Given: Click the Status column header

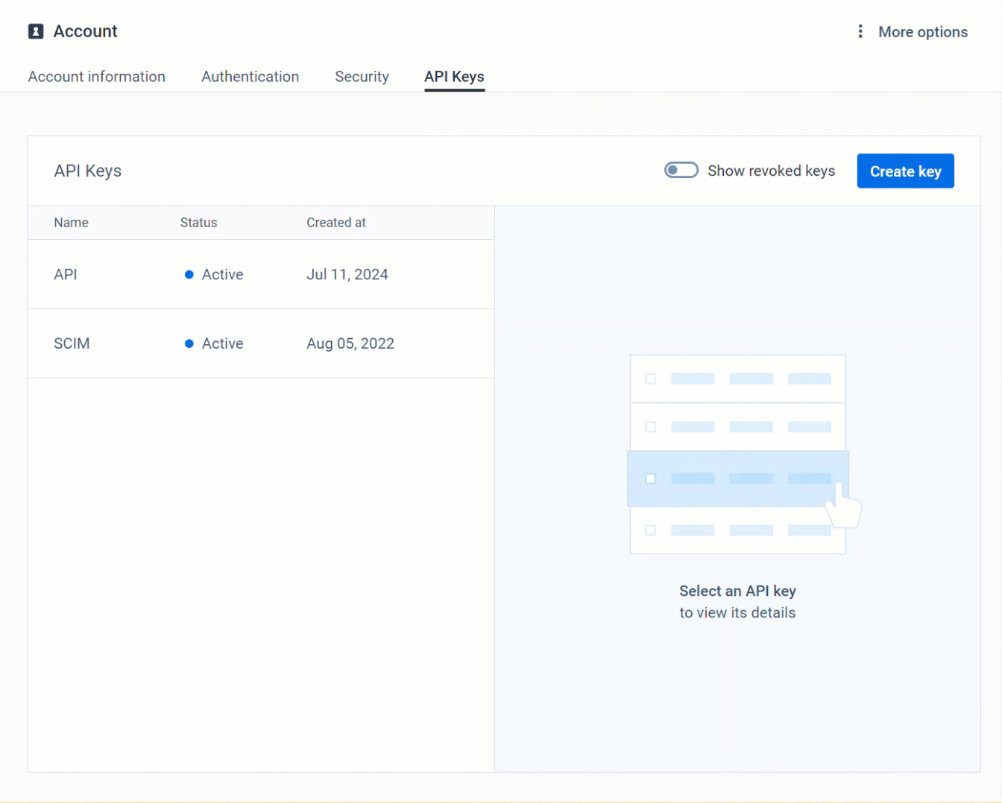Looking at the screenshot, I should (198, 222).
